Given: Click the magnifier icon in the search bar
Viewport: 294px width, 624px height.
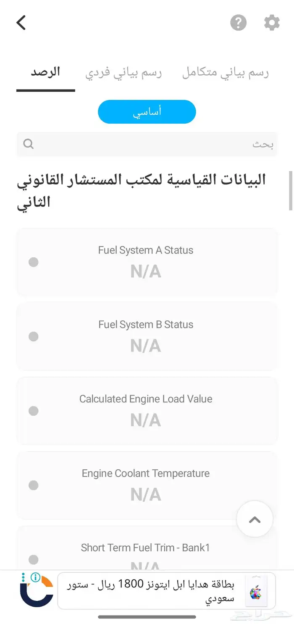Looking at the screenshot, I should [x=28, y=144].
